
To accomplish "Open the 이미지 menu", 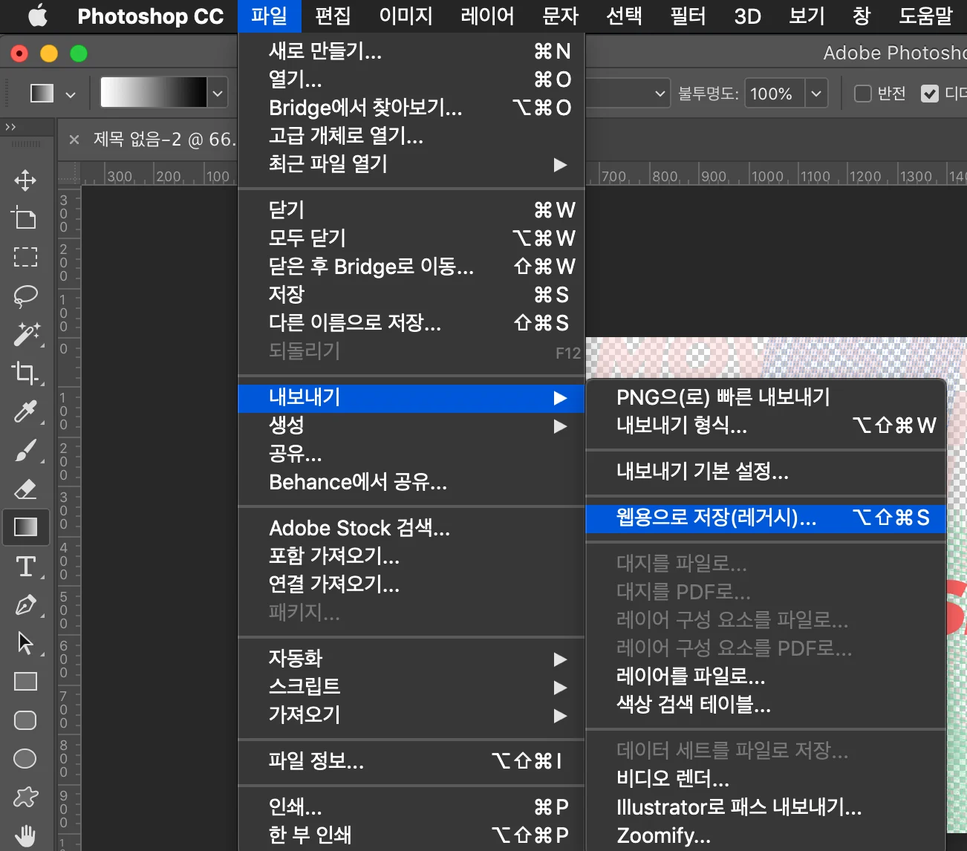I will coord(406,16).
